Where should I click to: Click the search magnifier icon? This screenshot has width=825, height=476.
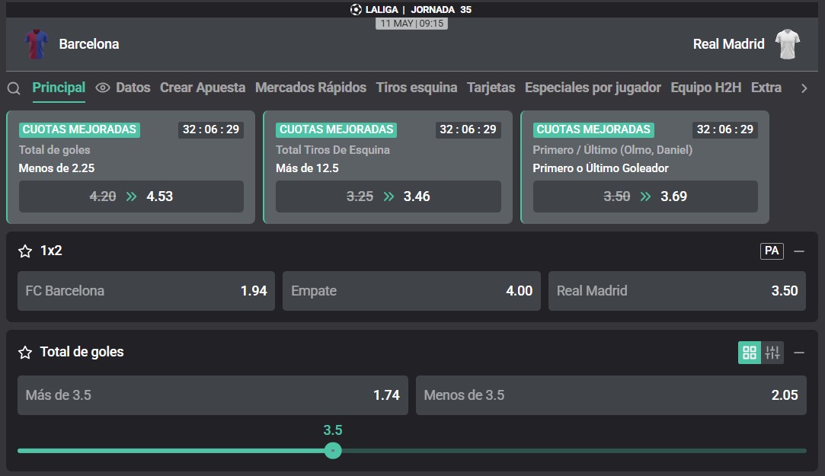pos(14,88)
